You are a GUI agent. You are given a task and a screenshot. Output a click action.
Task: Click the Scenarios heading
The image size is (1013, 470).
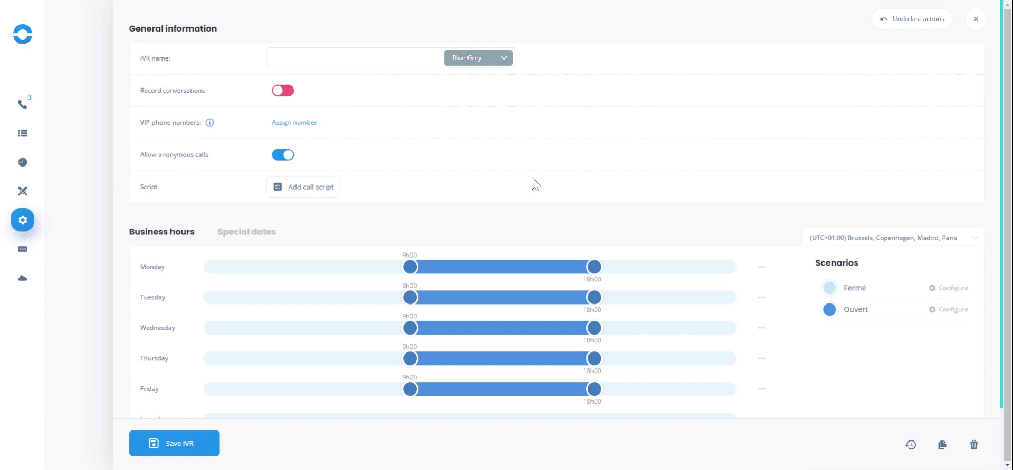pyautogui.click(x=837, y=263)
